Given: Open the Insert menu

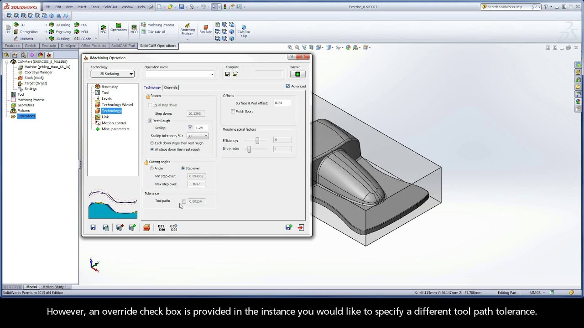Looking at the screenshot, I should (x=82, y=7).
